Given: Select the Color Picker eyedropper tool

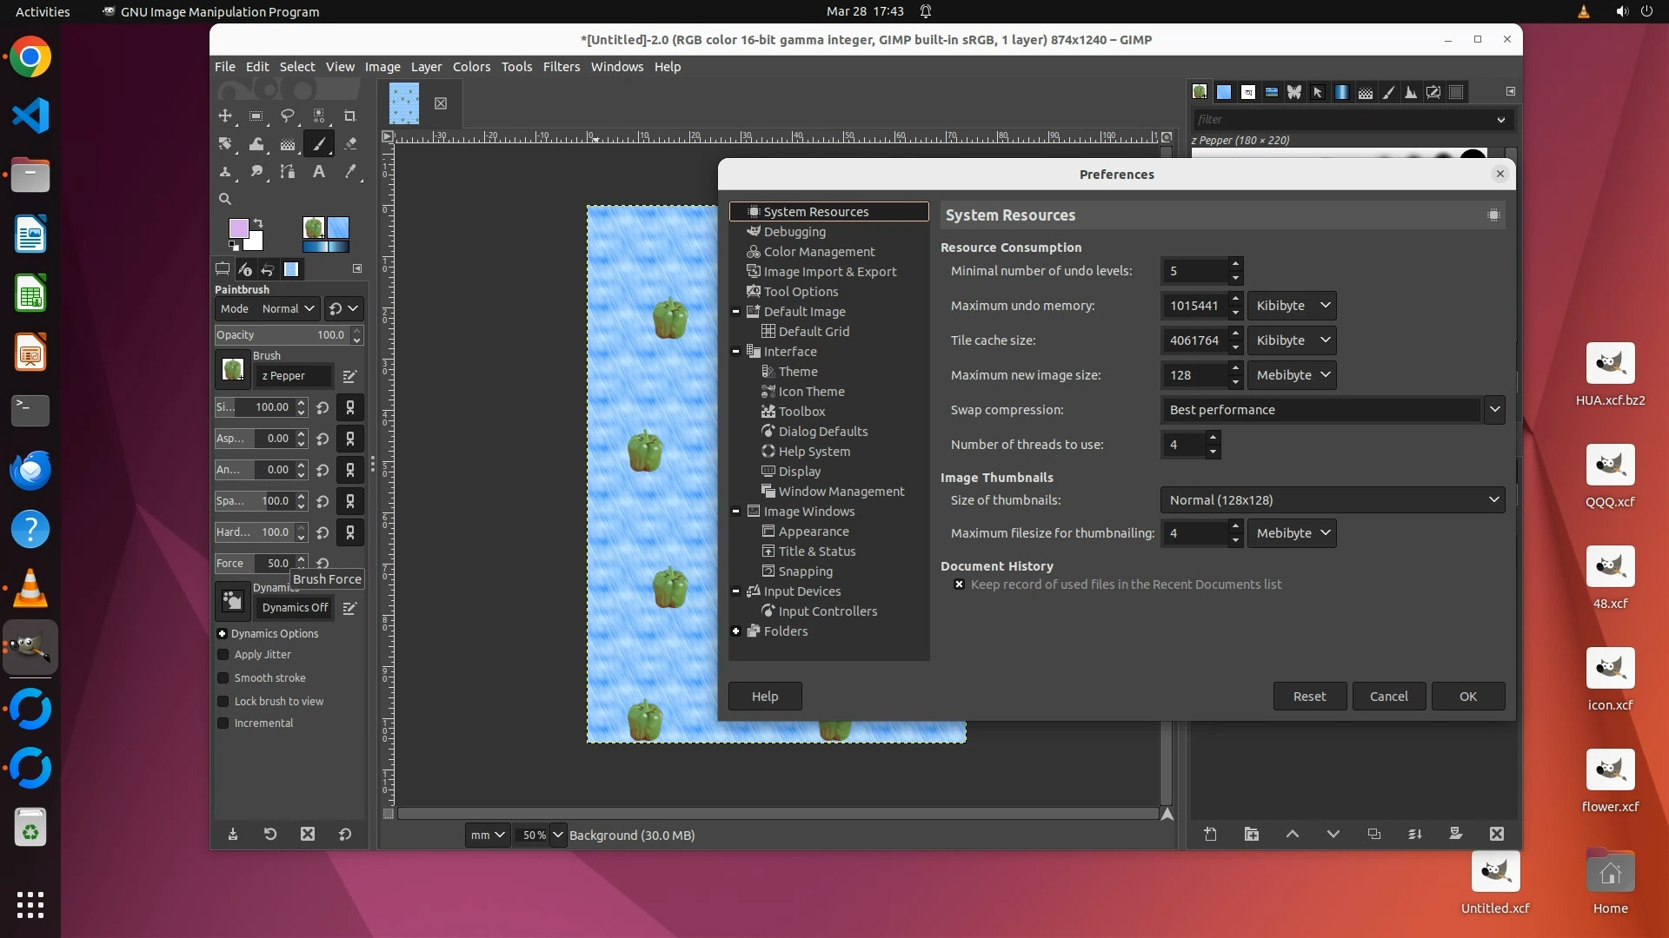Looking at the screenshot, I should (350, 172).
